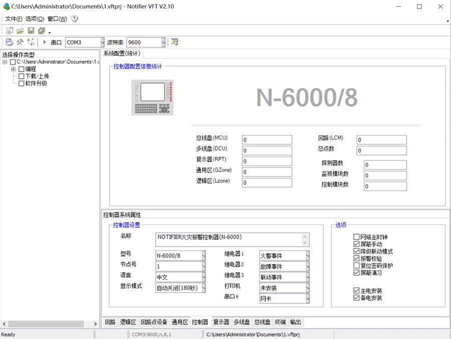451x339 pixels.
Task: Switch to the 总线盘 bottom tab
Action: [262, 322]
